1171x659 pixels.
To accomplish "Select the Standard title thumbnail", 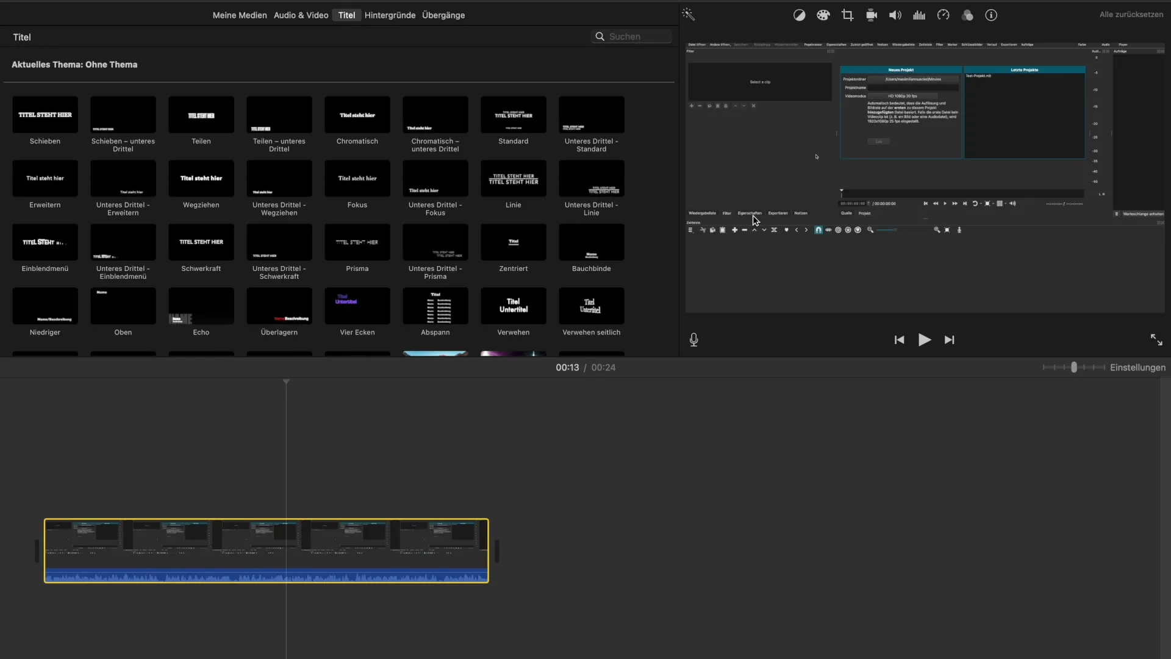I will point(514,115).
